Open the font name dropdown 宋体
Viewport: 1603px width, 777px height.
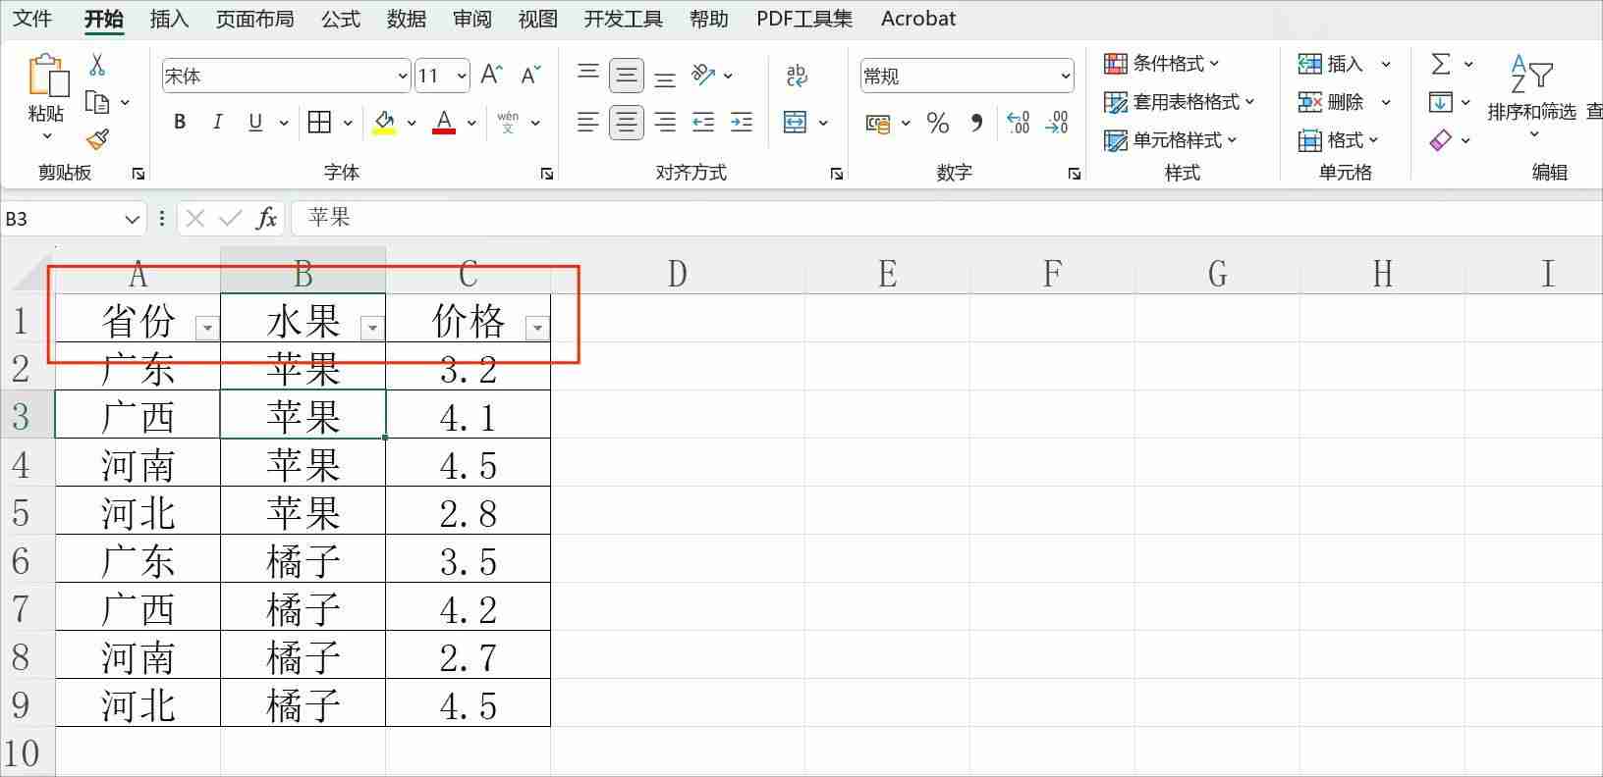tap(403, 76)
